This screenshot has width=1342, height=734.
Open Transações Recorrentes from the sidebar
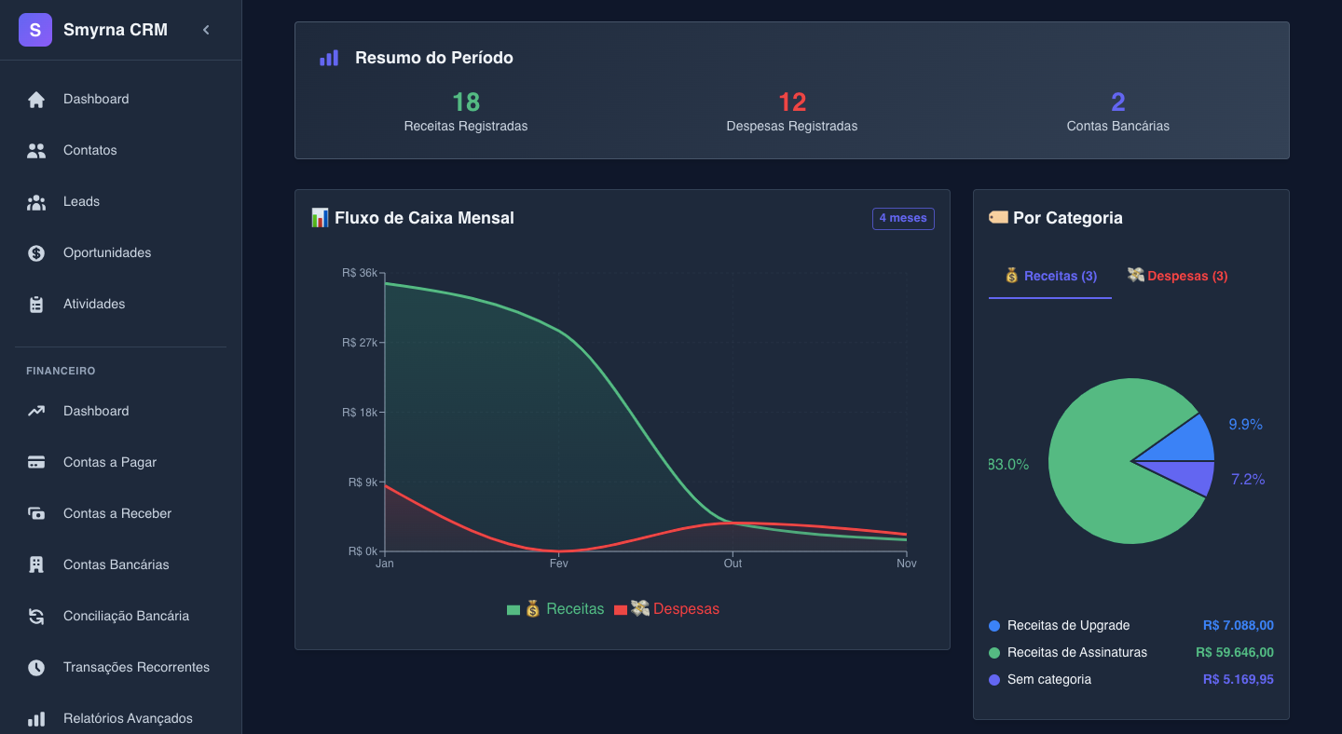[136, 667]
